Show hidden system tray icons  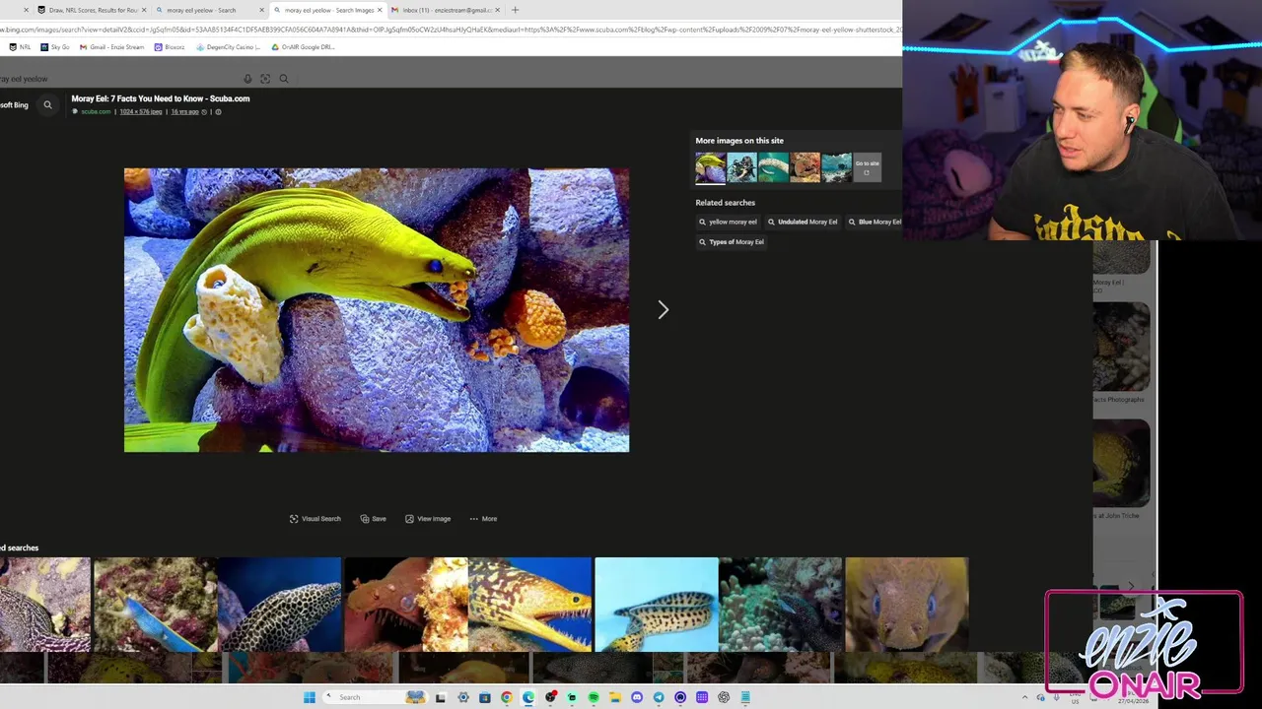click(1024, 697)
